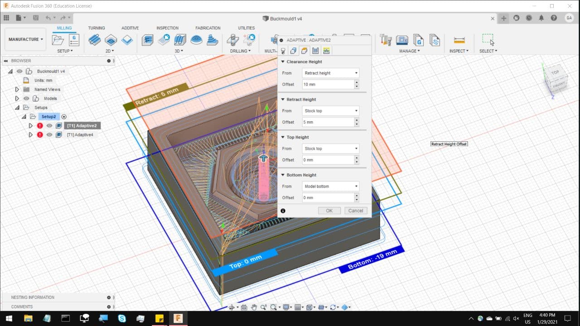Open the Passes tab in Adaptive dialog
The height and width of the screenshot is (326, 580).
click(x=315, y=50)
